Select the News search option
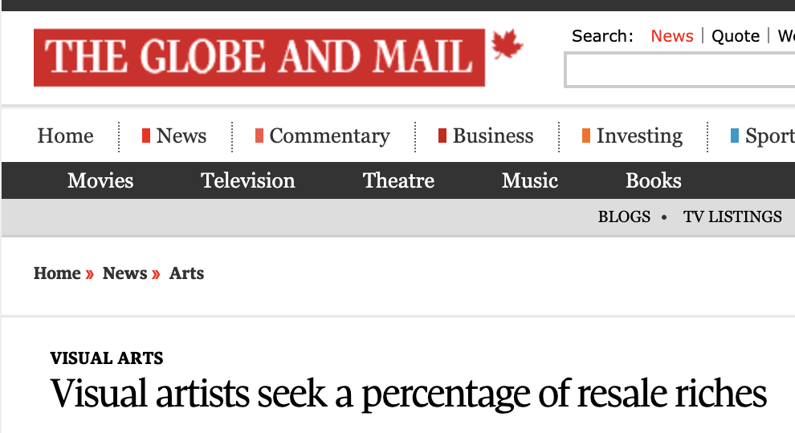 coord(671,36)
